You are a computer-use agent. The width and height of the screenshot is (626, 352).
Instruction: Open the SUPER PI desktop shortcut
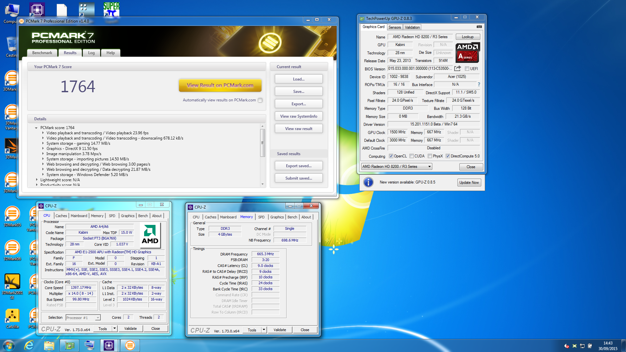tap(112, 10)
